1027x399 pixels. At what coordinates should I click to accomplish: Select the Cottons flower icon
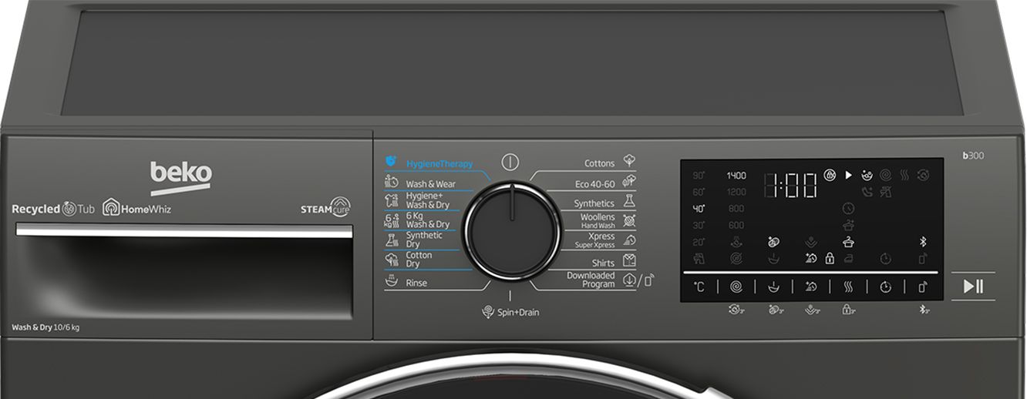click(x=629, y=161)
